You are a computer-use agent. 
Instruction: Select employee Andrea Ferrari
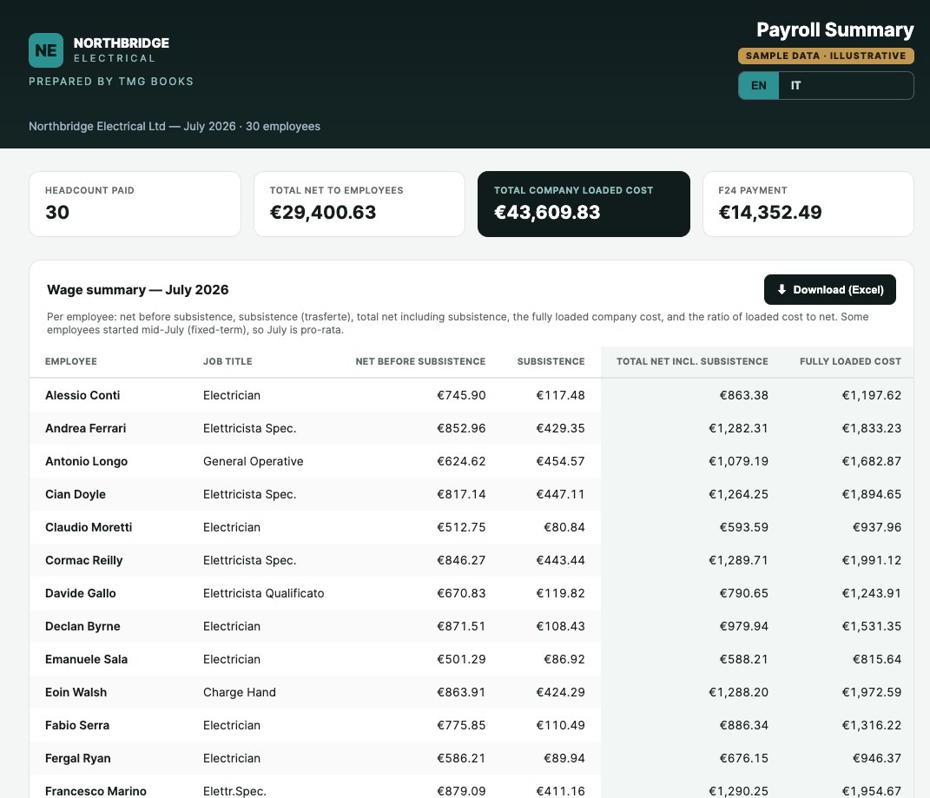(85, 428)
